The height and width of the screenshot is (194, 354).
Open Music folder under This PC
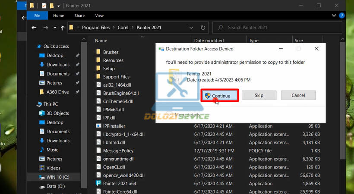[x=52, y=150]
